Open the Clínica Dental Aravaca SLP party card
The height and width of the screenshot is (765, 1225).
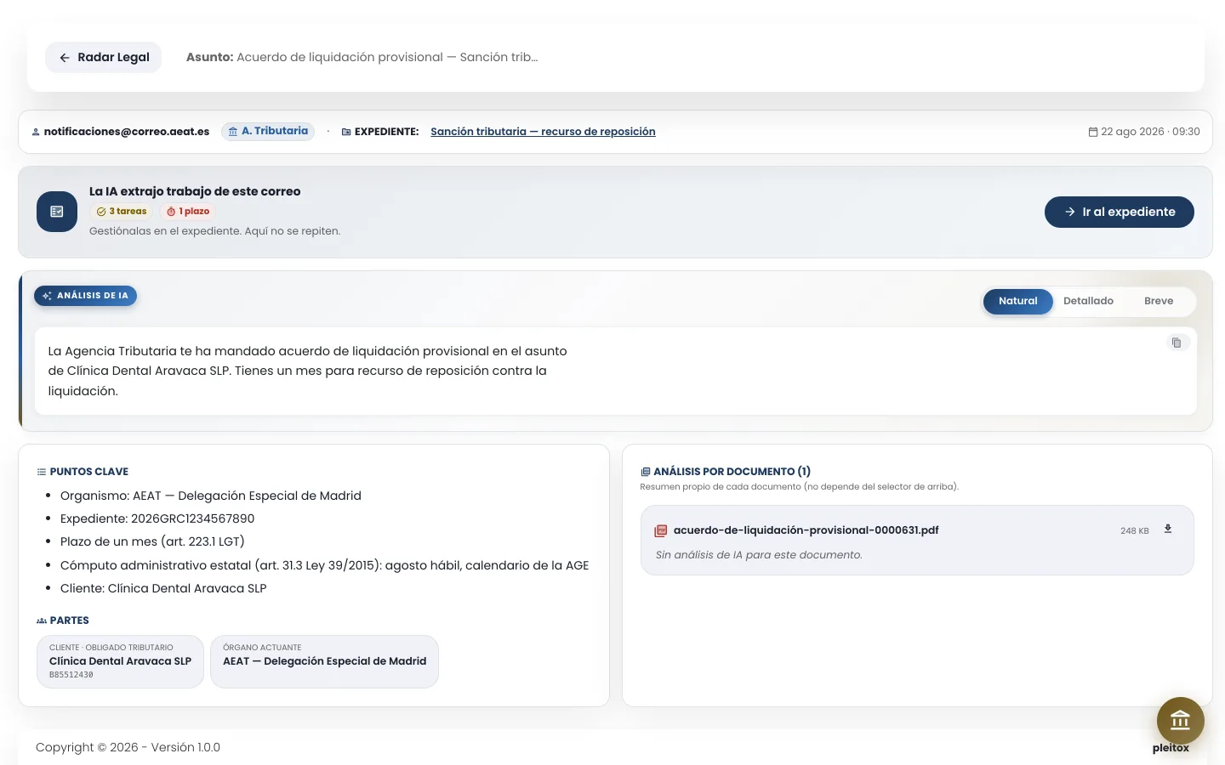[x=120, y=661]
